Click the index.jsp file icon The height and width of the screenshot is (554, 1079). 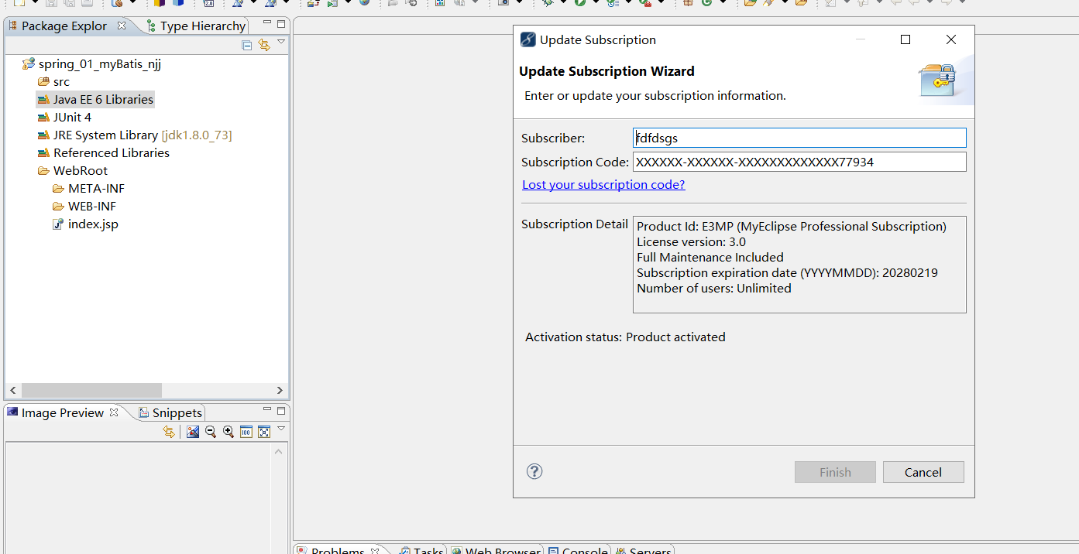(x=58, y=224)
